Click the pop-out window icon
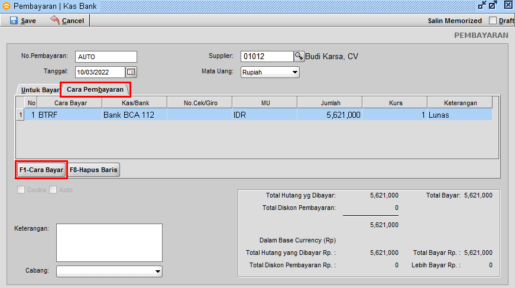515x288 pixels. 493,5
